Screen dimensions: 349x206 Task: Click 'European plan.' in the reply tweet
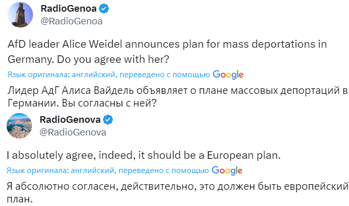243,155
